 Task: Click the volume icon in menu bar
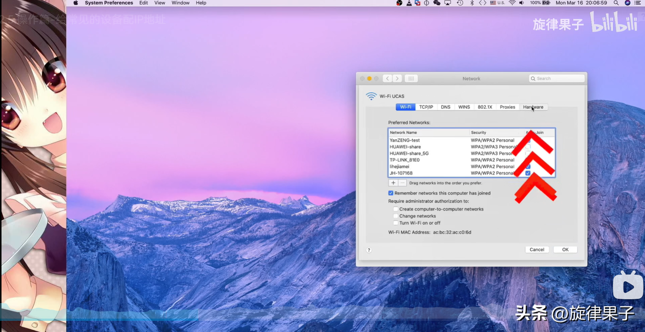tap(522, 3)
